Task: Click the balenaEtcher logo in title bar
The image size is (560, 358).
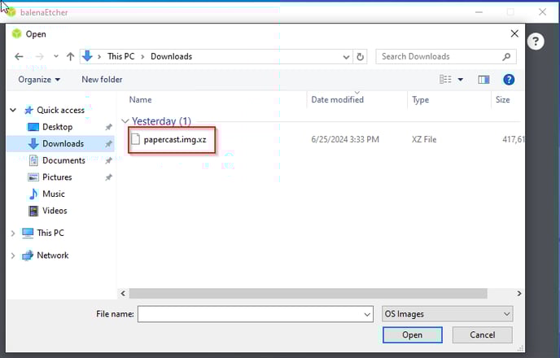Action: tap(11, 12)
